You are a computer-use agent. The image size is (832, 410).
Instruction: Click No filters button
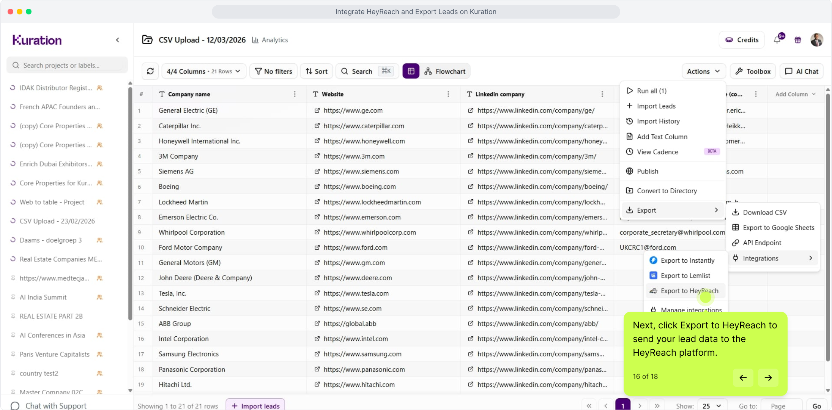[273, 71]
